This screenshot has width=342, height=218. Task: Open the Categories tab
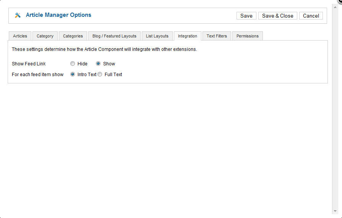point(73,36)
